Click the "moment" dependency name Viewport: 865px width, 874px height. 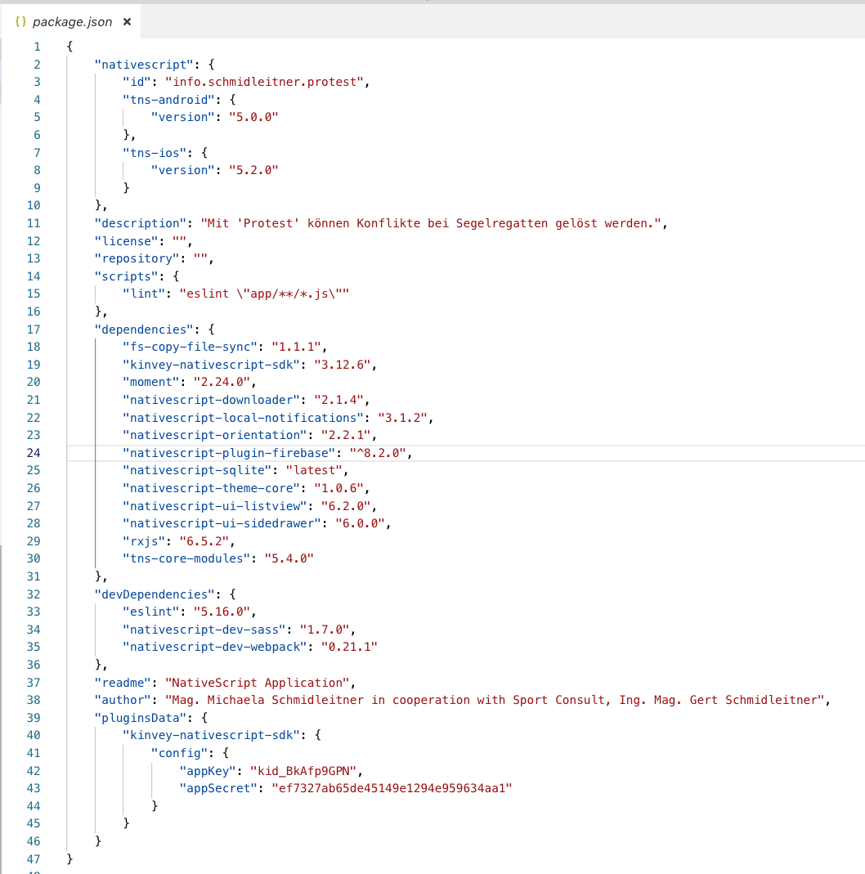(150, 382)
